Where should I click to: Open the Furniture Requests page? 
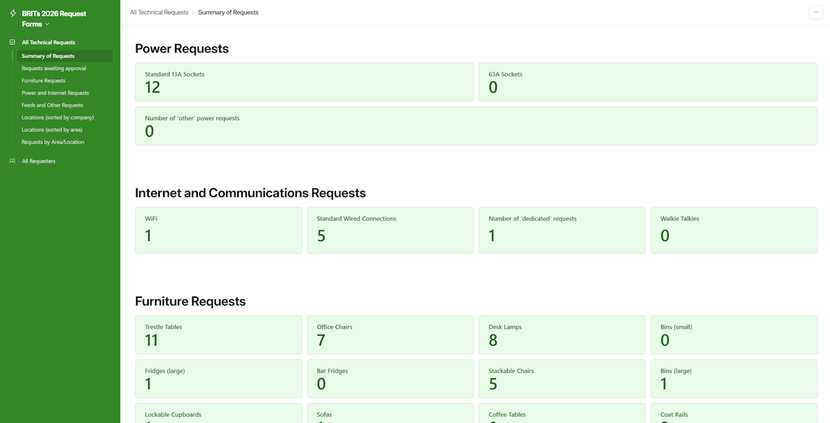point(43,81)
